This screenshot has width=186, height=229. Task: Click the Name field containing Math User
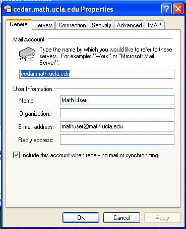tap(117, 100)
